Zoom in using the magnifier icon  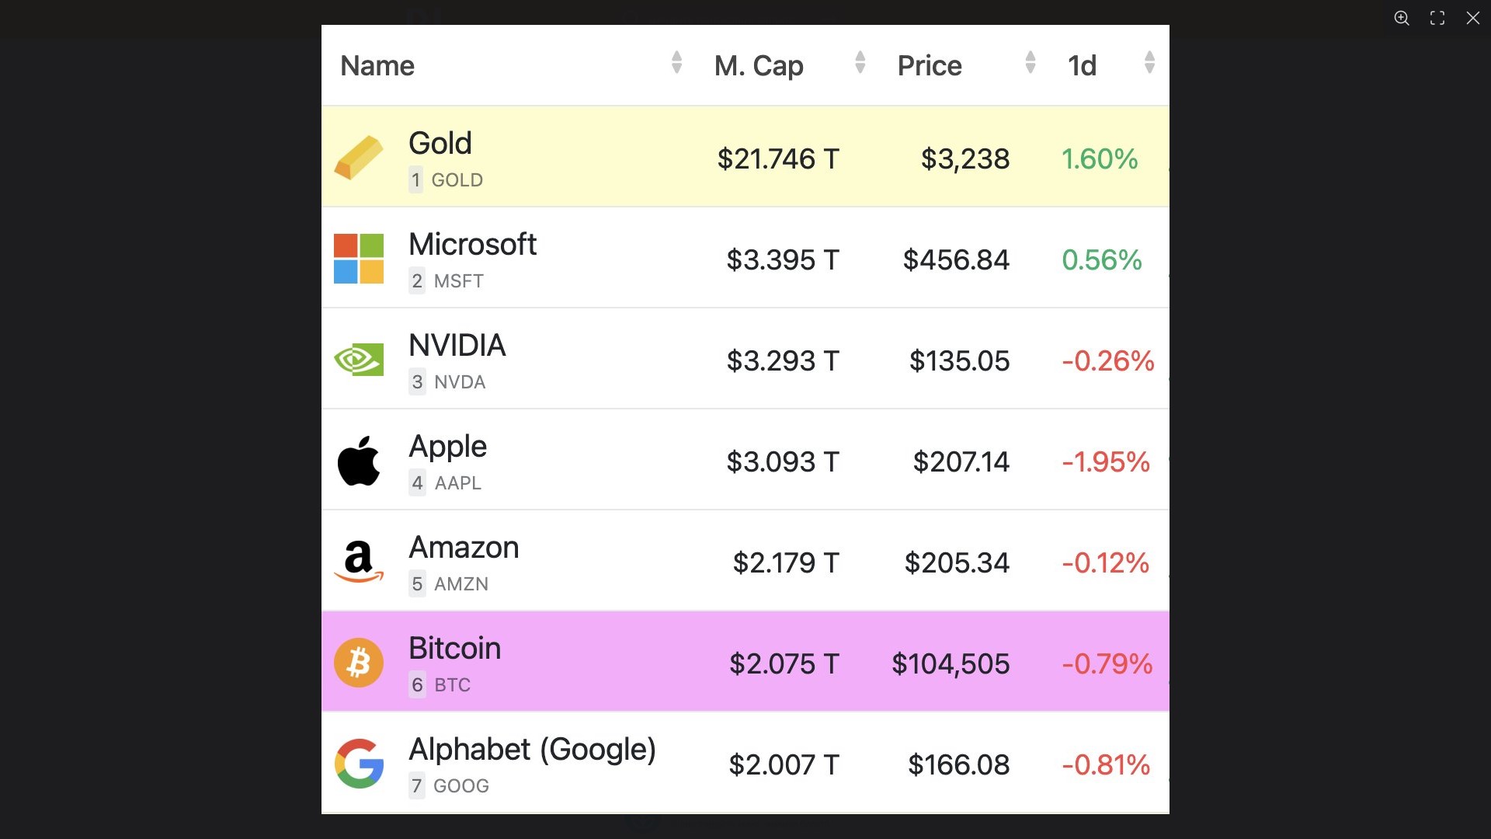click(x=1402, y=18)
